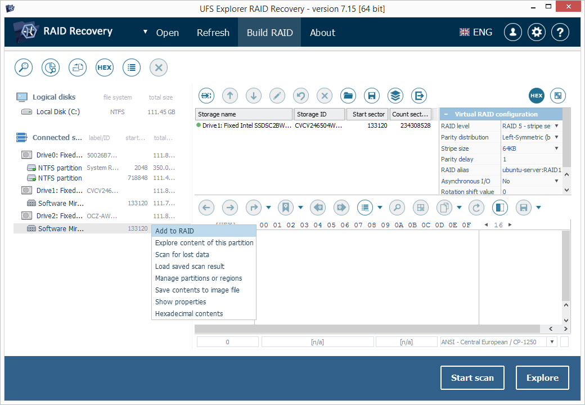Click the reload circular arrow in hex toolbar
The image size is (585, 405).
point(476,208)
